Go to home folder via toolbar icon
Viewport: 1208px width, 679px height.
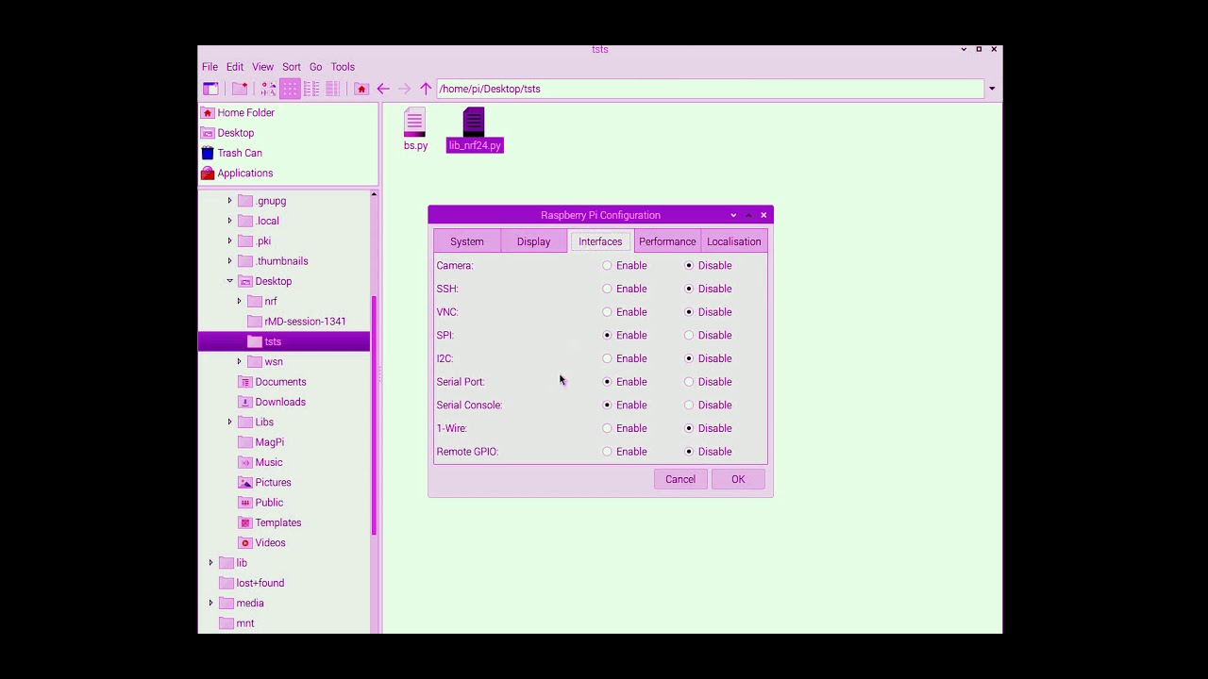click(x=361, y=89)
